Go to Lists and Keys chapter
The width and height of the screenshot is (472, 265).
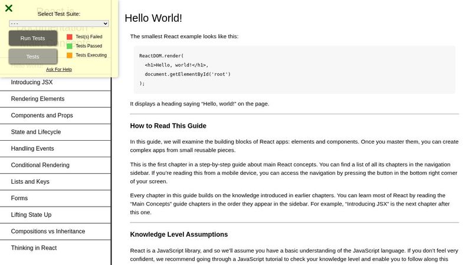[x=55, y=181]
